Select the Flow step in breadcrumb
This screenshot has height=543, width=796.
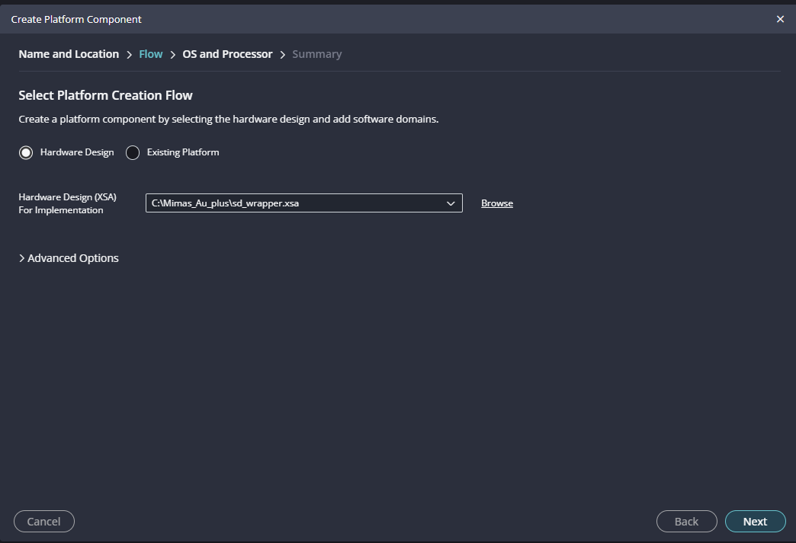tap(151, 54)
